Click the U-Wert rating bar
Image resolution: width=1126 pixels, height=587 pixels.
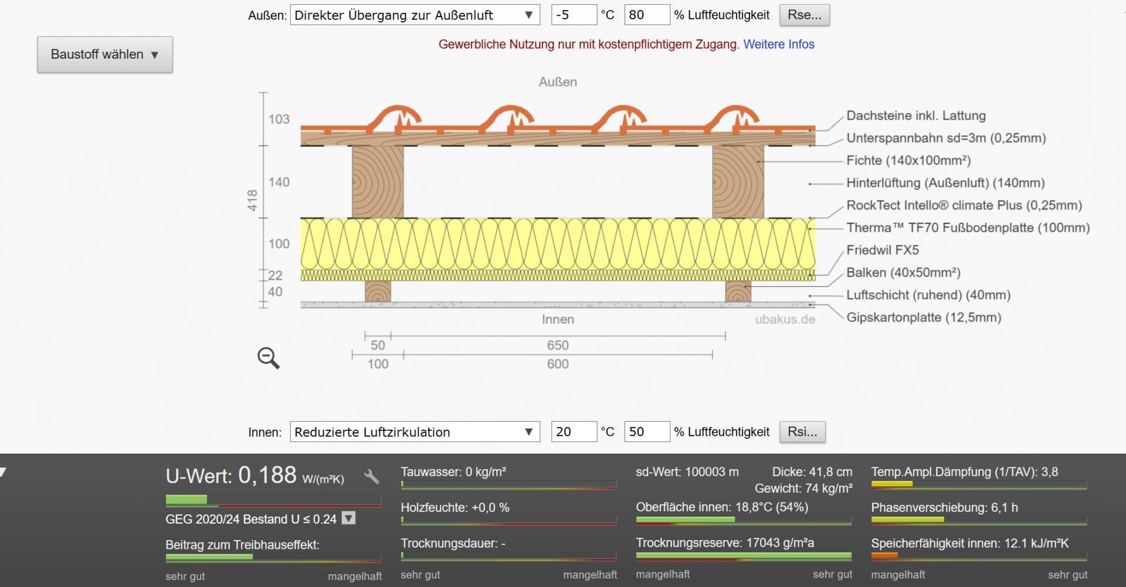coord(273,500)
